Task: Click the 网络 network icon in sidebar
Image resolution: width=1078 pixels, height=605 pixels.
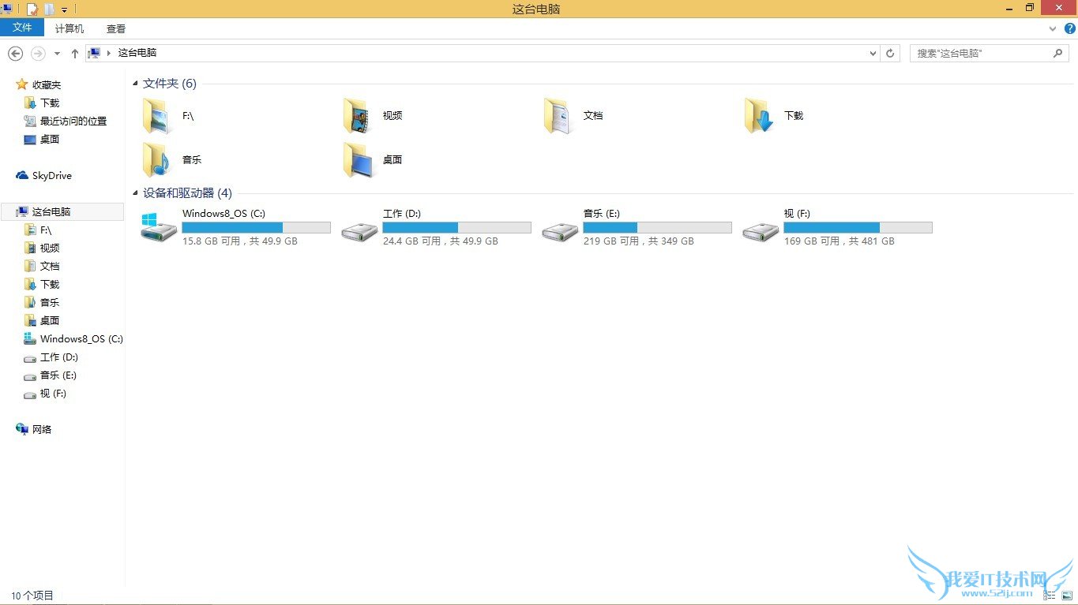Action: (22, 429)
